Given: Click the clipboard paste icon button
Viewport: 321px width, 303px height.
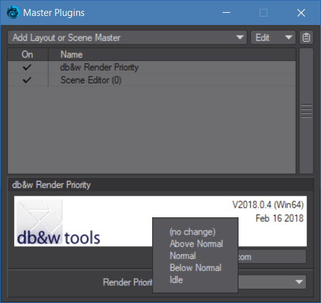Looking at the screenshot, I should (x=306, y=38).
